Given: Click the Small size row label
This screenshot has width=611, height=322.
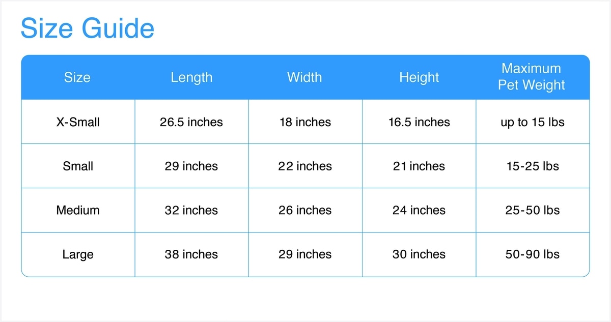Looking at the screenshot, I should (78, 166).
